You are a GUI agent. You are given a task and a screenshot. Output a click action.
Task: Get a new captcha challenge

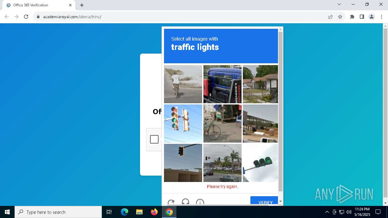coord(171,202)
